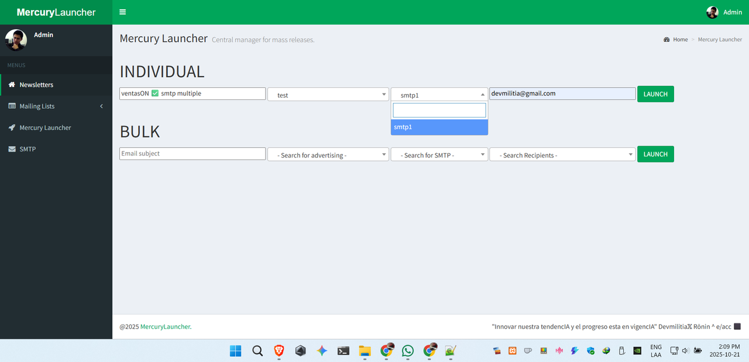Click the MercuryLauncher logo title
749x362 pixels.
[56, 12]
